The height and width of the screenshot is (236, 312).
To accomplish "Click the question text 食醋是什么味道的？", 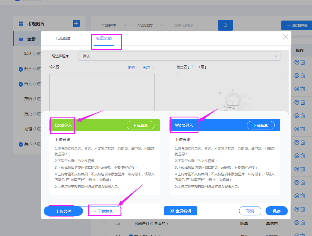I will [x=151, y=223].
